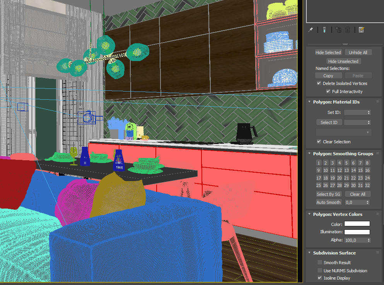384x285 pixels.
Task: Click the Auto Smooth button
Action: (328, 202)
